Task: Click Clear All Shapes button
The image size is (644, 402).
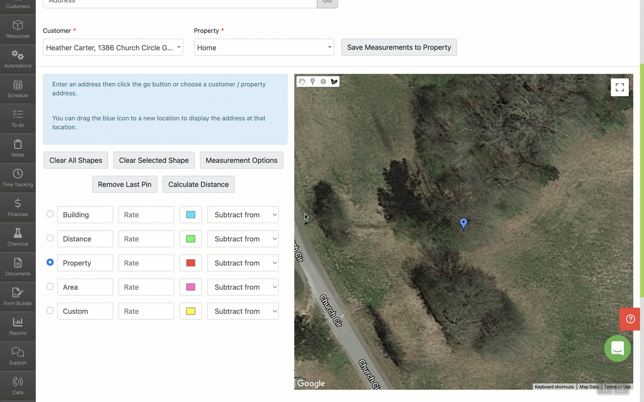Action: (76, 160)
